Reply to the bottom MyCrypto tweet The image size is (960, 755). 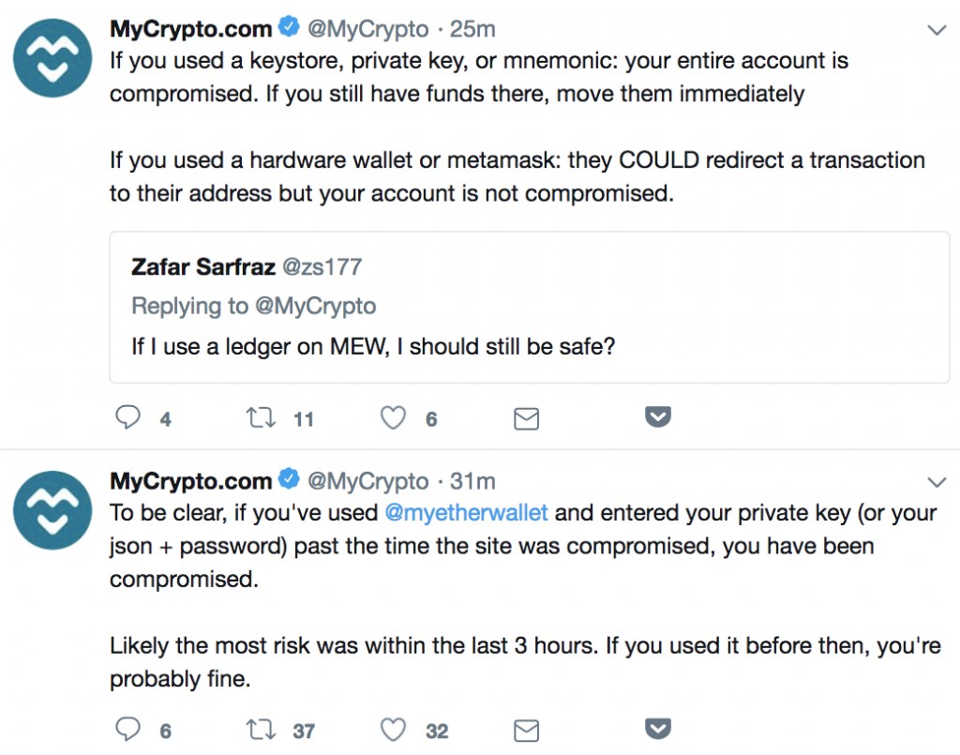128,729
